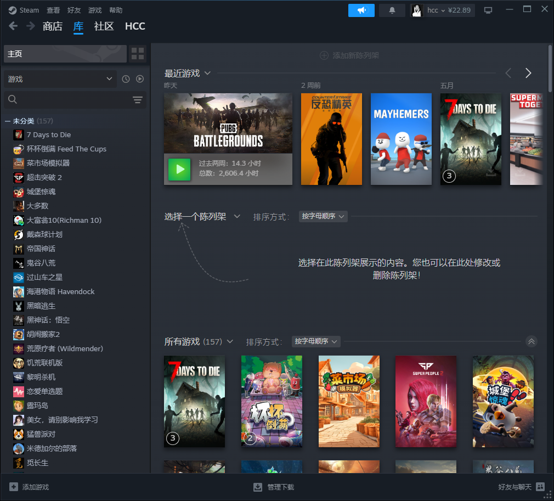The image size is (554, 501).
Task: Open the friends and chat icon
Action: click(540, 487)
